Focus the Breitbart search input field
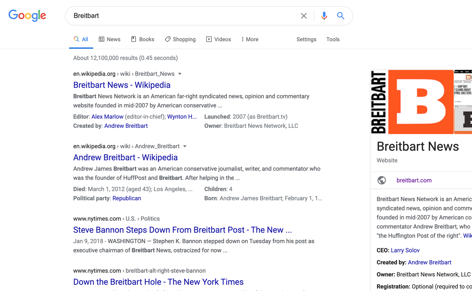 [x=185, y=16]
